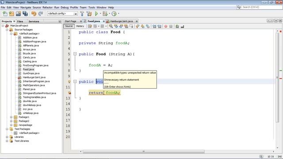Toggle Rectangular Selection icon

tap(131, 26)
